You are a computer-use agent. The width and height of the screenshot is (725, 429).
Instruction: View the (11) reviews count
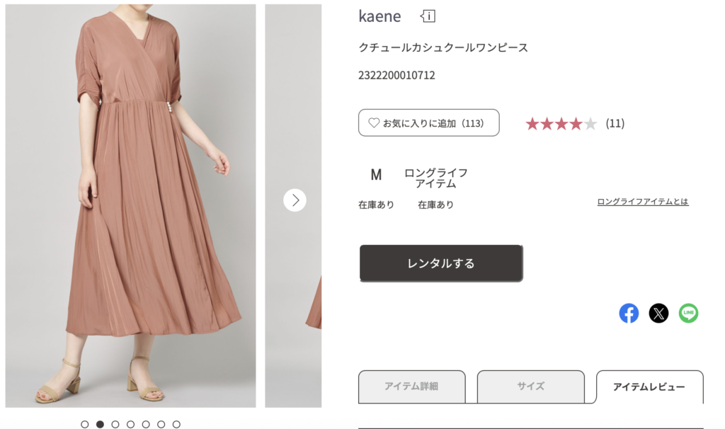[x=615, y=124]
